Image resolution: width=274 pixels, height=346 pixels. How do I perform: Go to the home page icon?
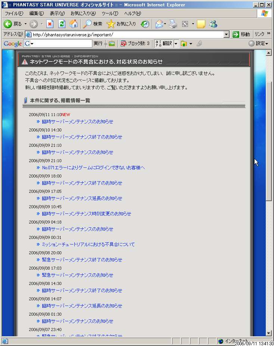(x=74, y=24)
